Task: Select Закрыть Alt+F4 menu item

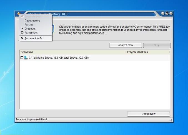Action: [x=36, y=38]
